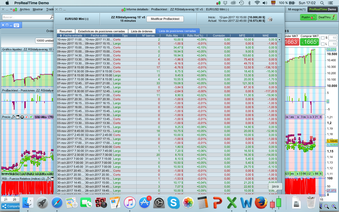Click the DealThru button

coord(327,17)
